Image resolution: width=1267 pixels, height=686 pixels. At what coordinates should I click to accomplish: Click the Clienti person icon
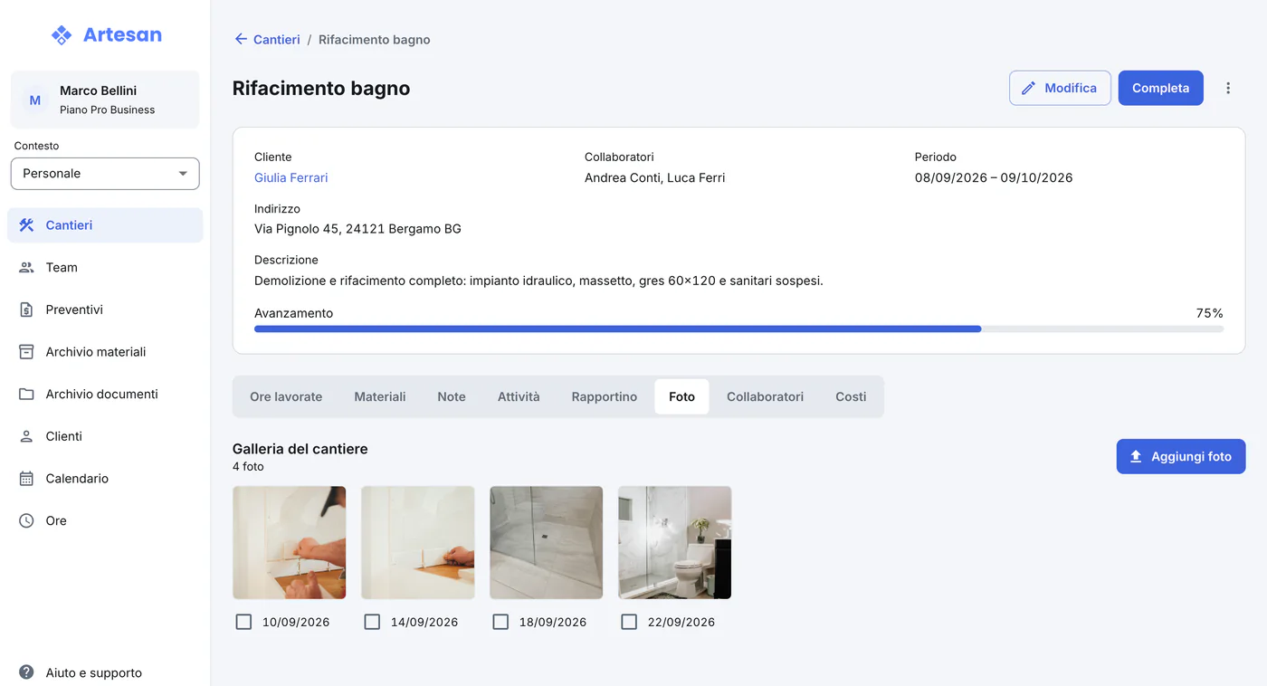26,436
